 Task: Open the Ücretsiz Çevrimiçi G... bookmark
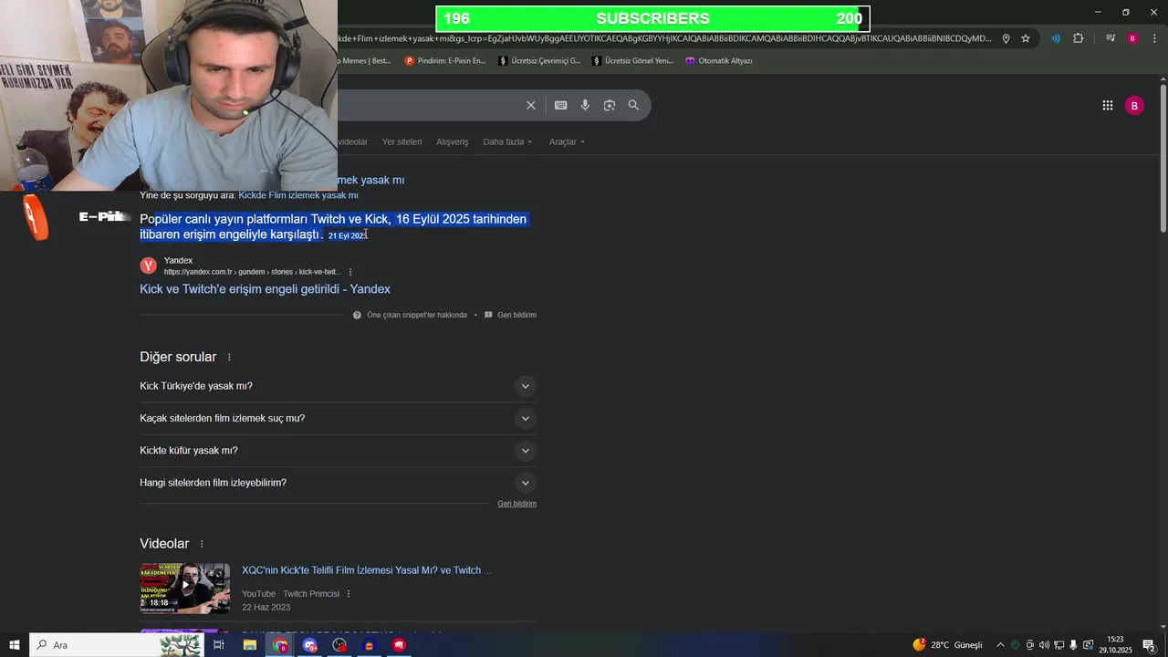(x=540, y=61)
